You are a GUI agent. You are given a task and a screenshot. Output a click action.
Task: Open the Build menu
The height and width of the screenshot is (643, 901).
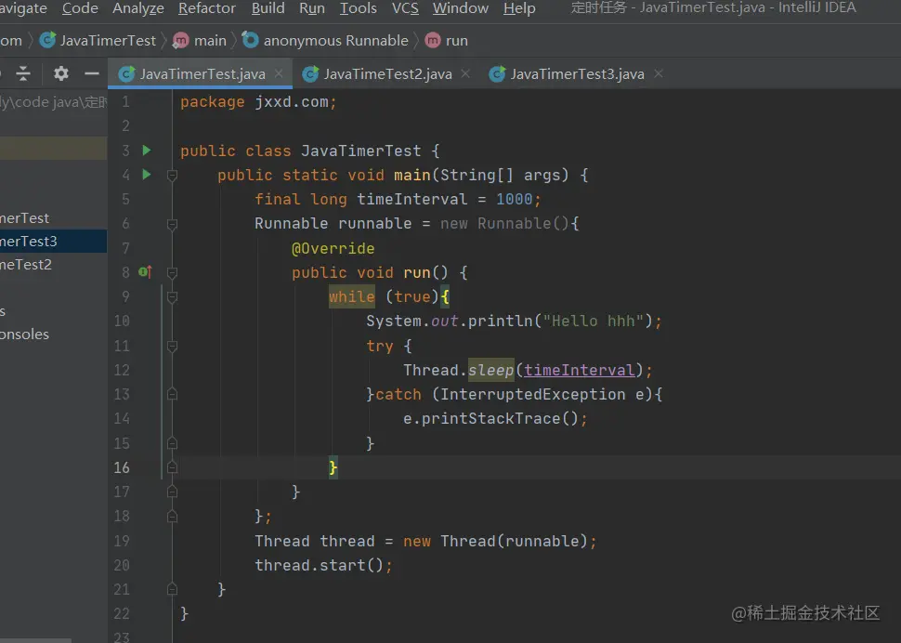click(268, 8)
